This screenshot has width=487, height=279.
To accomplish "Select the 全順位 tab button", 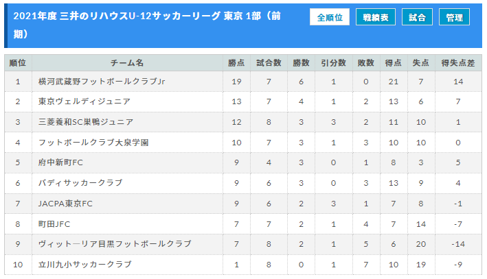I will [329, 17].
